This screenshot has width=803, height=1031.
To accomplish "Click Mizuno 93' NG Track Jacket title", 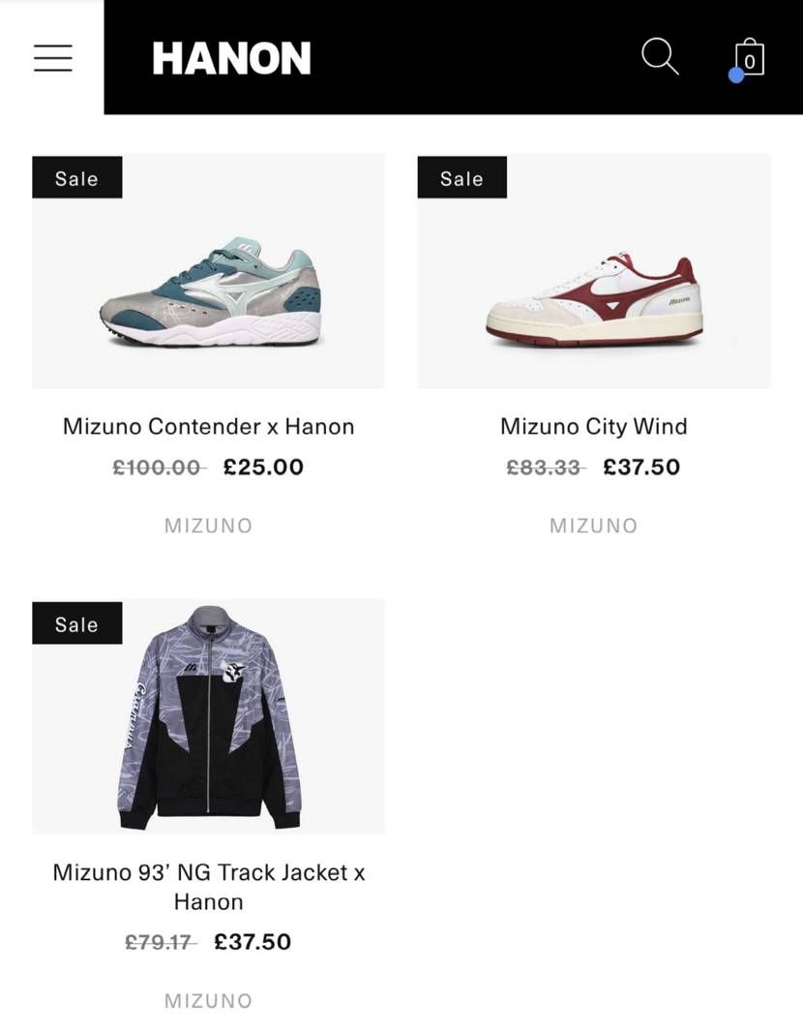I will [x=209, y=887].
